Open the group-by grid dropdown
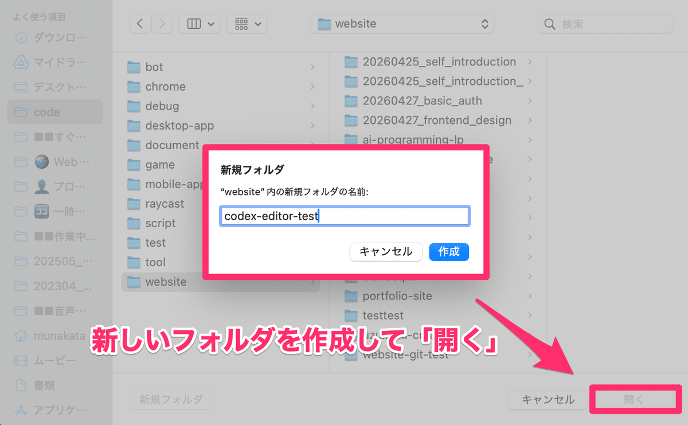 tap(247, 24)
